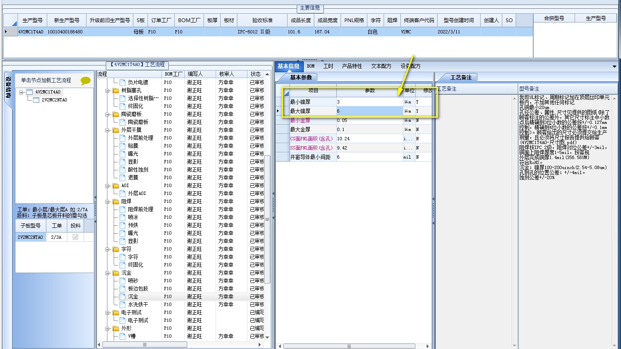Switch to the BOM tab
The width and height of the screenshot is (621, 349).
pyautogui.click(x=311, y=66)
